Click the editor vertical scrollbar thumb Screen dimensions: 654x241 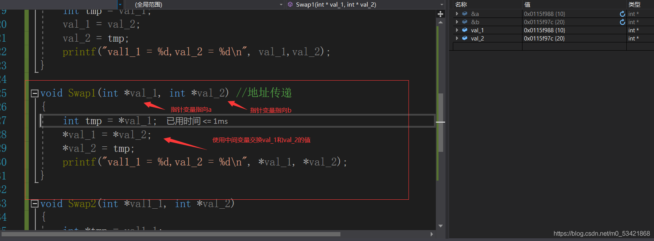point(440,123)
